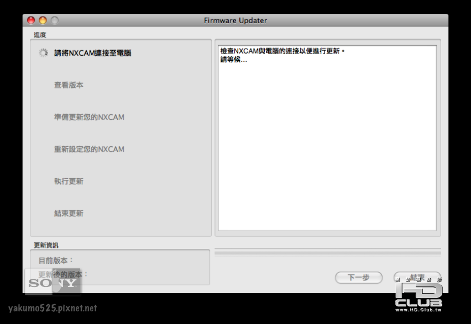
Task: Click the update progress bar
Action: [x=328, y=253]
